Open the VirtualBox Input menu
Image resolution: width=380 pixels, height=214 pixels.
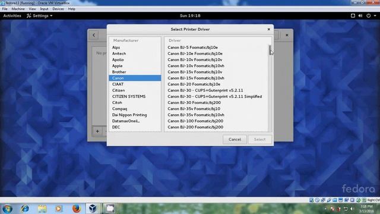[x=44, y=9]
